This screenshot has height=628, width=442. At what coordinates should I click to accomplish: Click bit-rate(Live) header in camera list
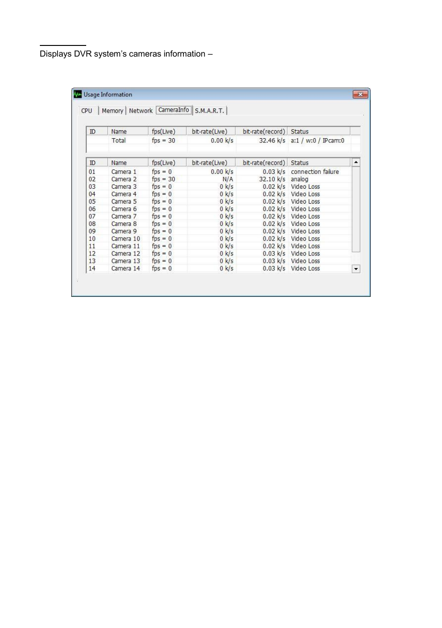tap(211, 163)
